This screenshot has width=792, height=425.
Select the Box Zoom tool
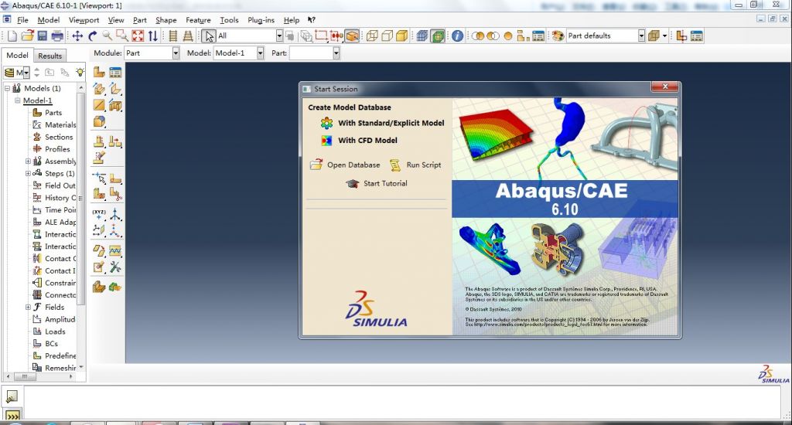point(122,36)
